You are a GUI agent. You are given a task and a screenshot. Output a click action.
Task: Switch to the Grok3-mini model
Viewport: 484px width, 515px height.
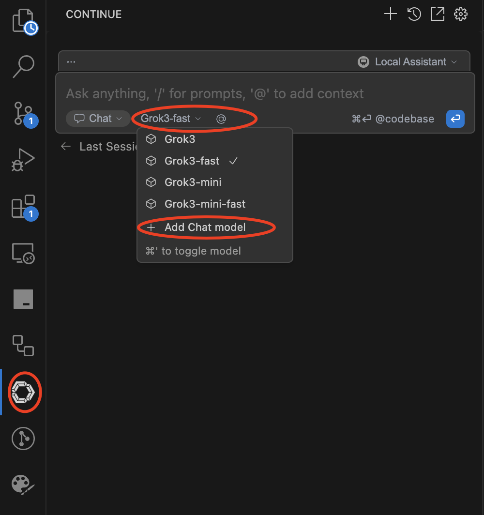[193, 182]
